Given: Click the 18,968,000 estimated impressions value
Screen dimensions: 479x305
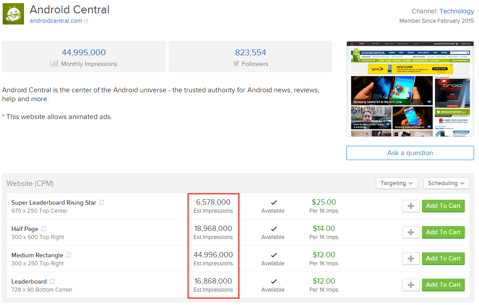Looking at the screenshot, I should coord(213,228).
